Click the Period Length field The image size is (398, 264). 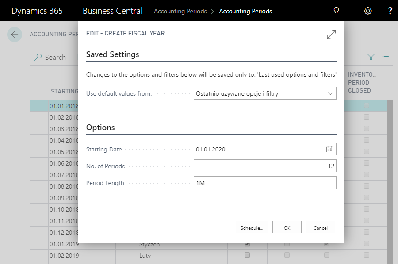265,182
